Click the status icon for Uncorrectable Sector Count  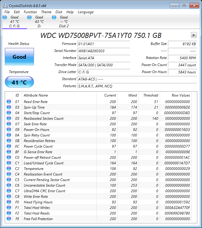(x=9, y=185)
